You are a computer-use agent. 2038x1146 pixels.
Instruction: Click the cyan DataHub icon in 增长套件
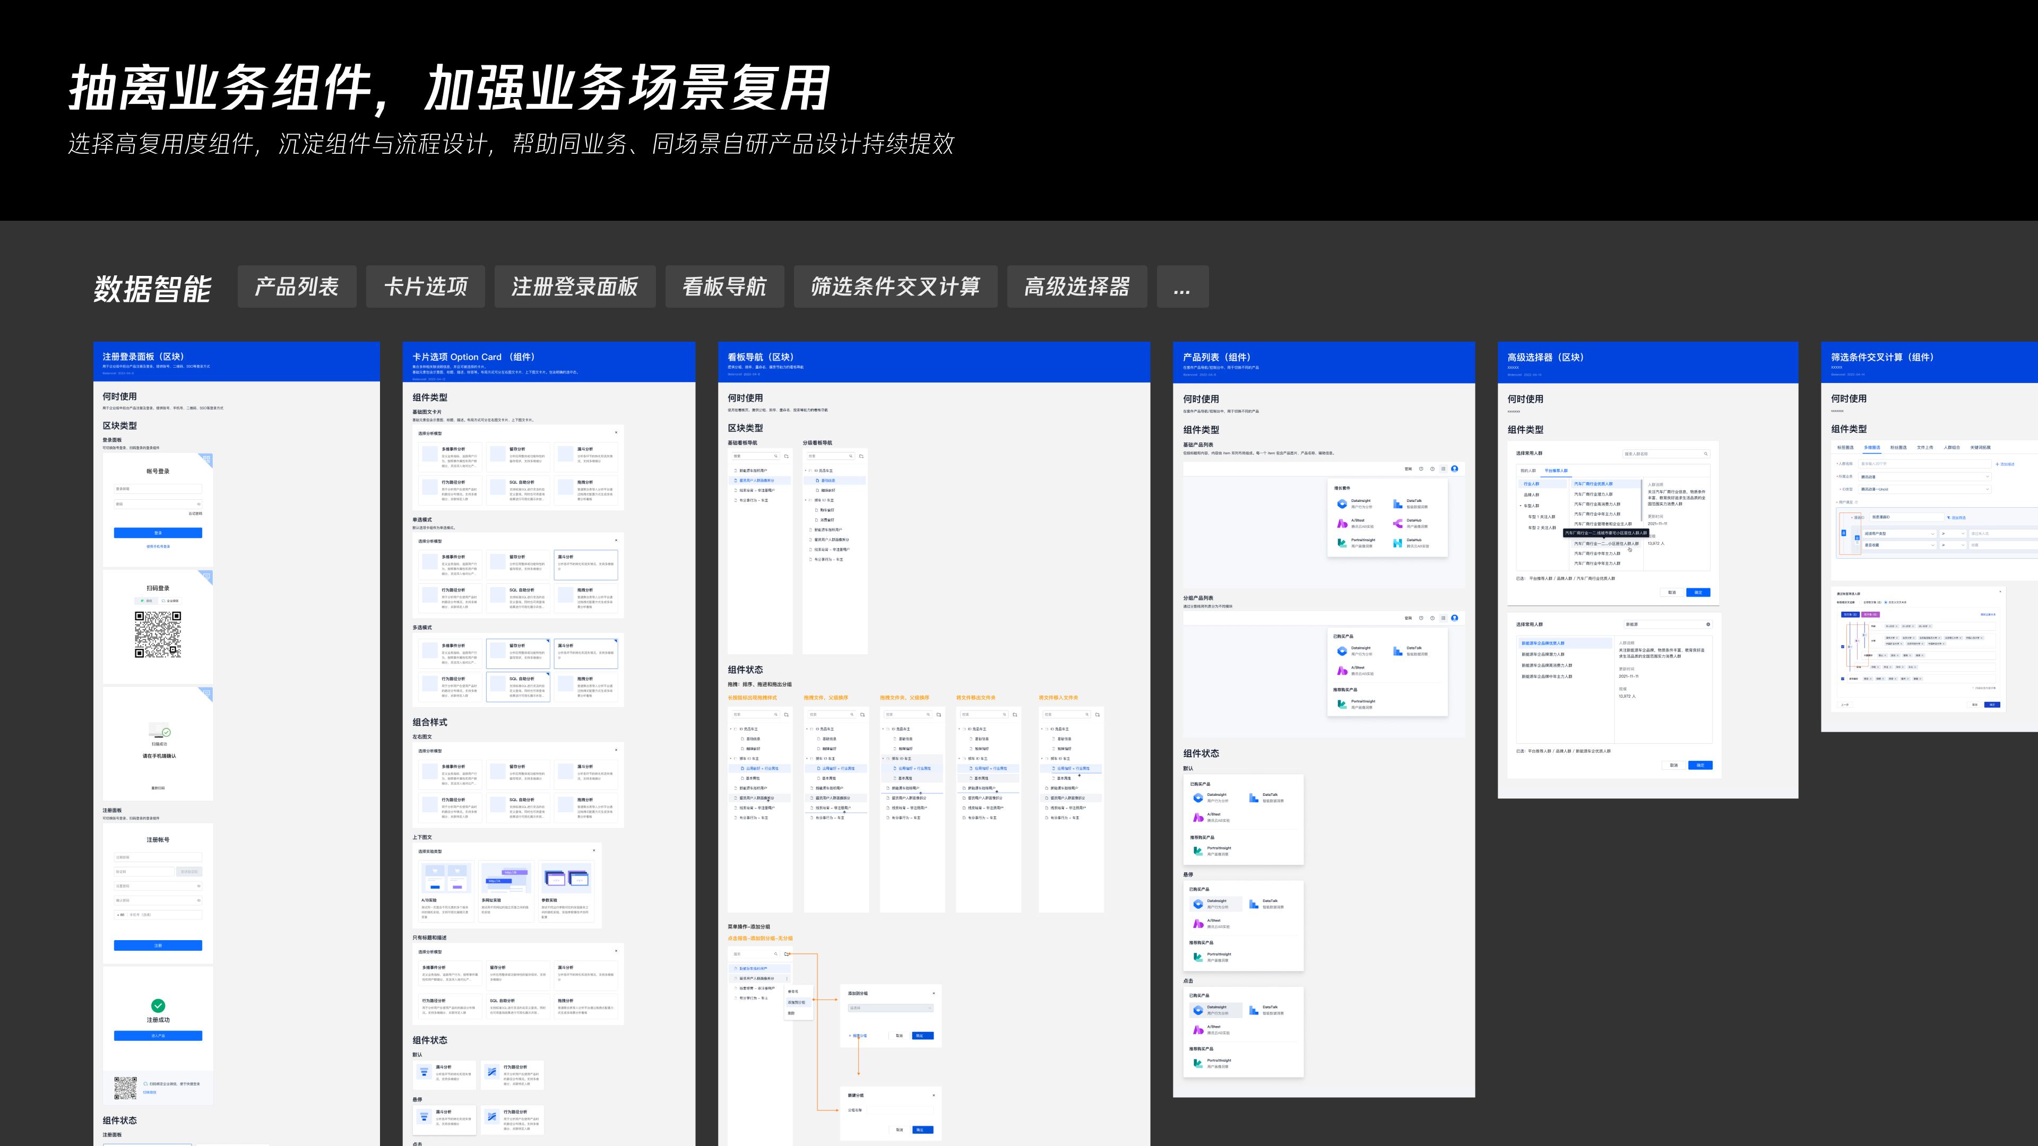pos(1398,543)
